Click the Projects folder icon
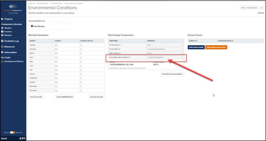The image size is (266, 141). coord(2,19)
